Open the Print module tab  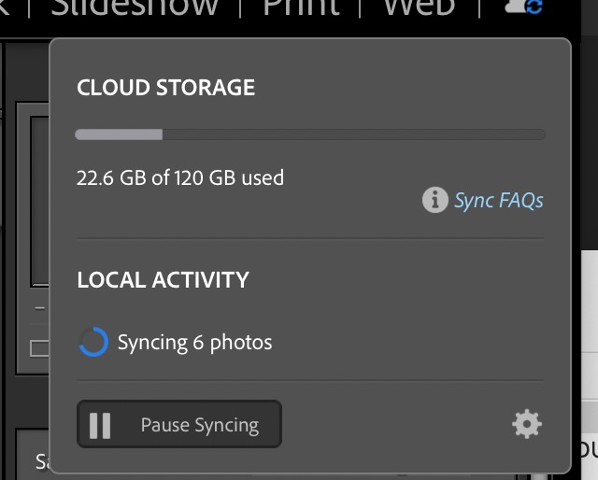(x=300, y=7)
